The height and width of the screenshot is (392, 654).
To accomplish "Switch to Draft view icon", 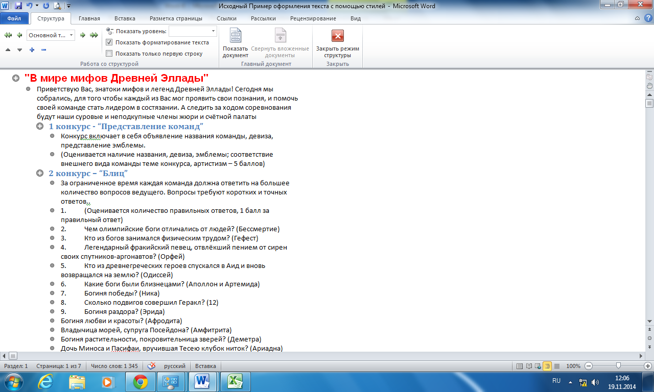I will click(x=556, y=366).
